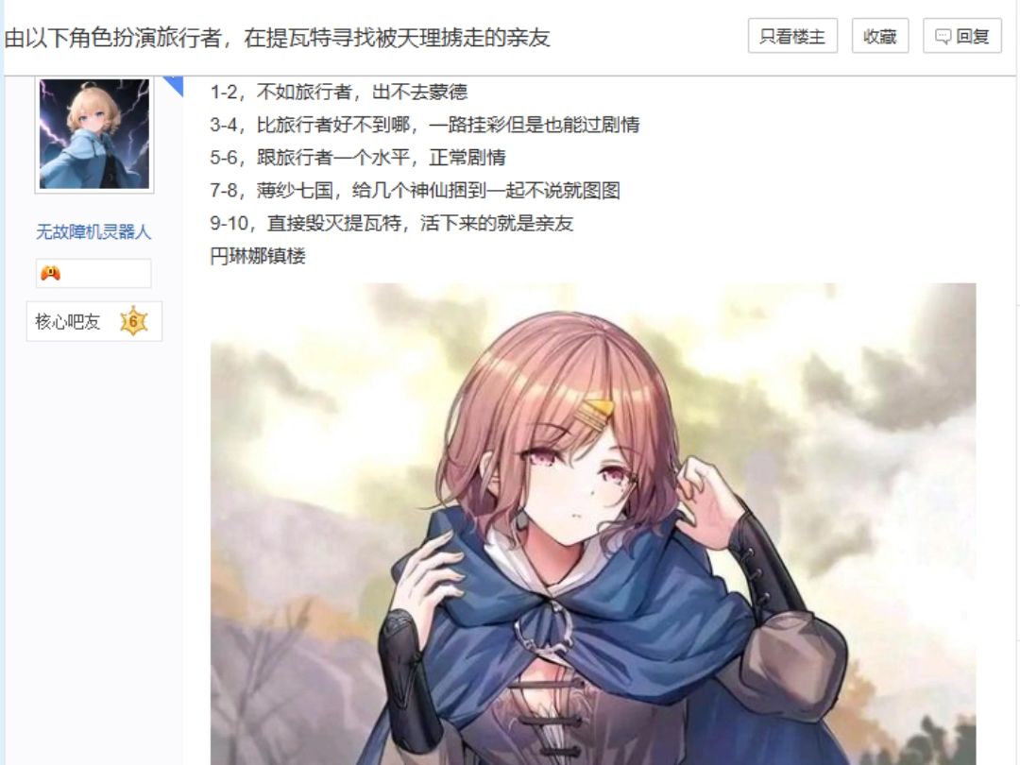This screenshot has width=1020, height=765.
Task: Click the blue corner marker above the post
Action: click(173, 86)
